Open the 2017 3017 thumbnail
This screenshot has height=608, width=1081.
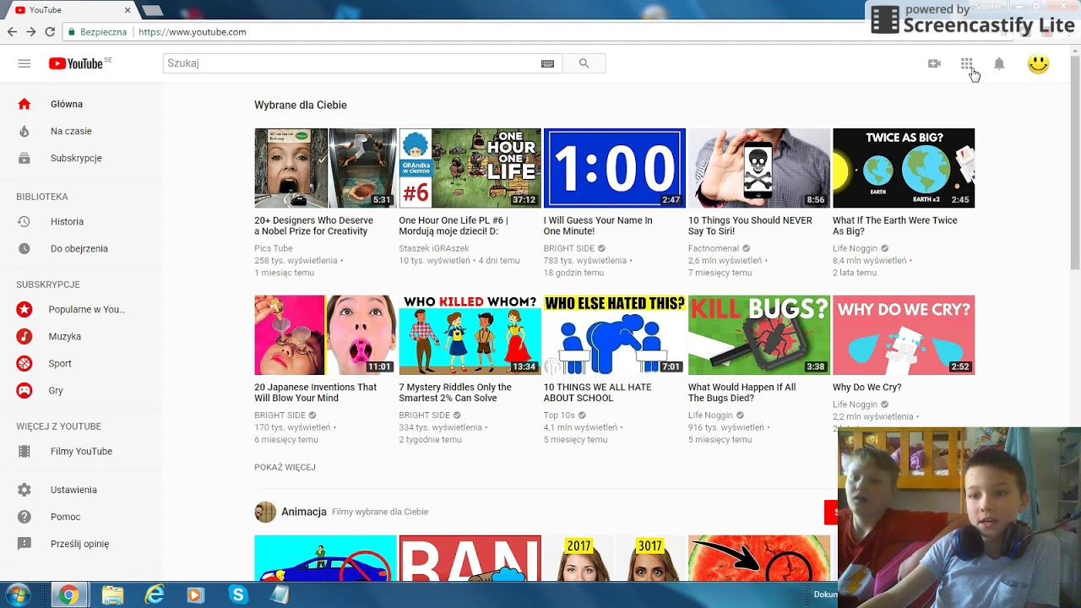coord(614,557)
